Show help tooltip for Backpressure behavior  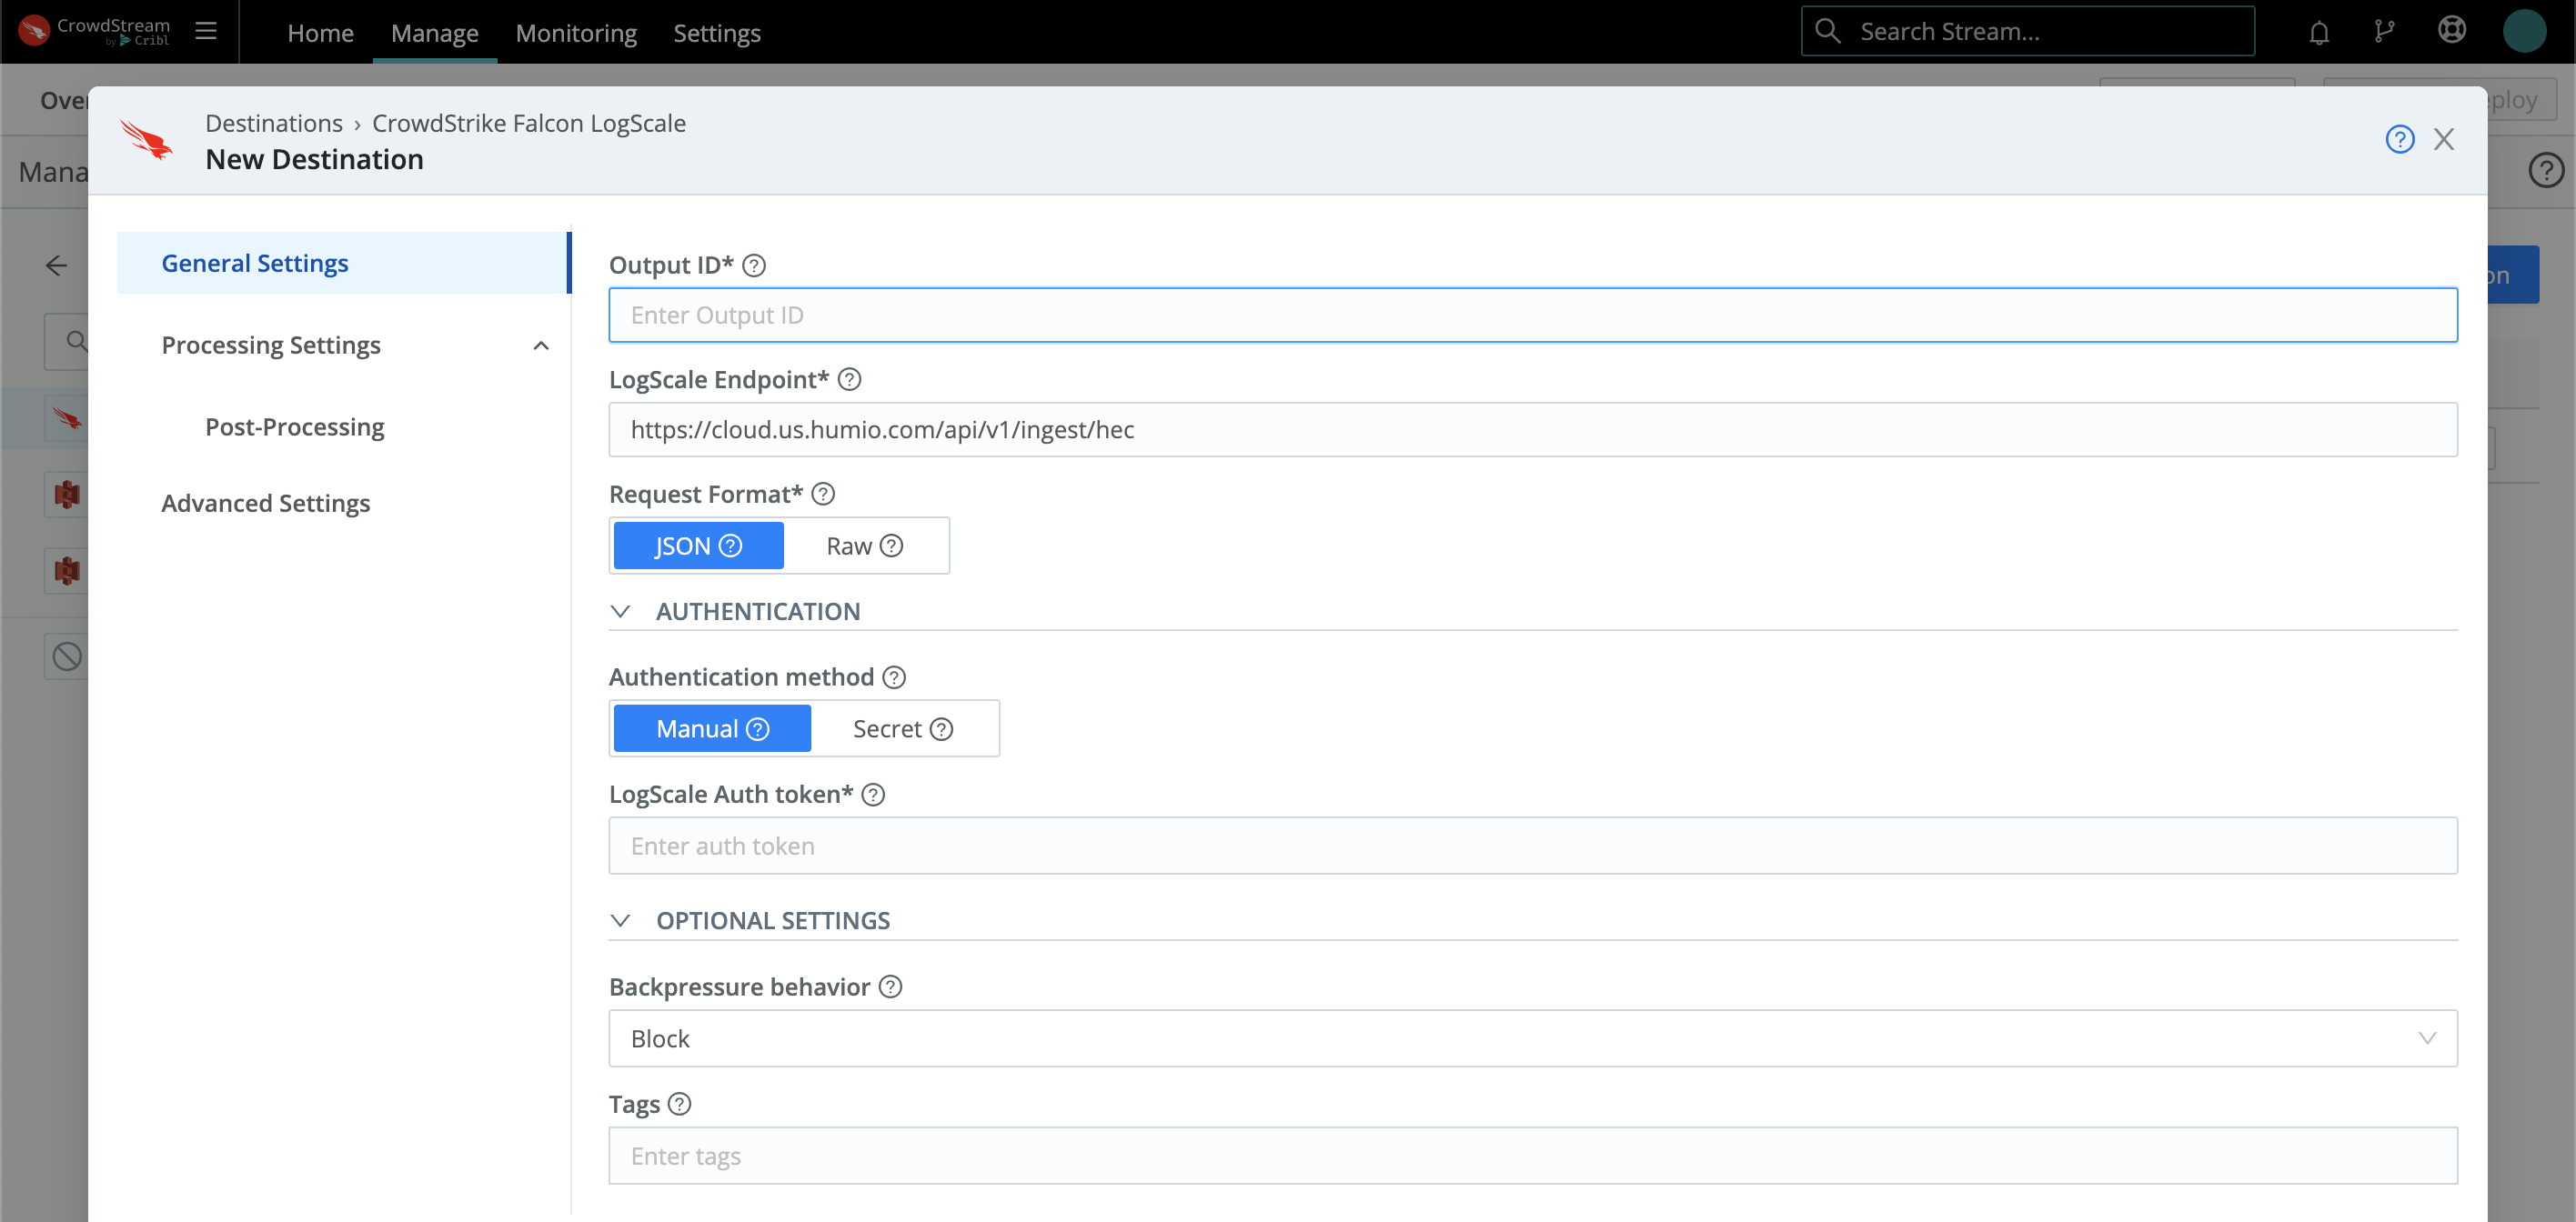point(891,987)
